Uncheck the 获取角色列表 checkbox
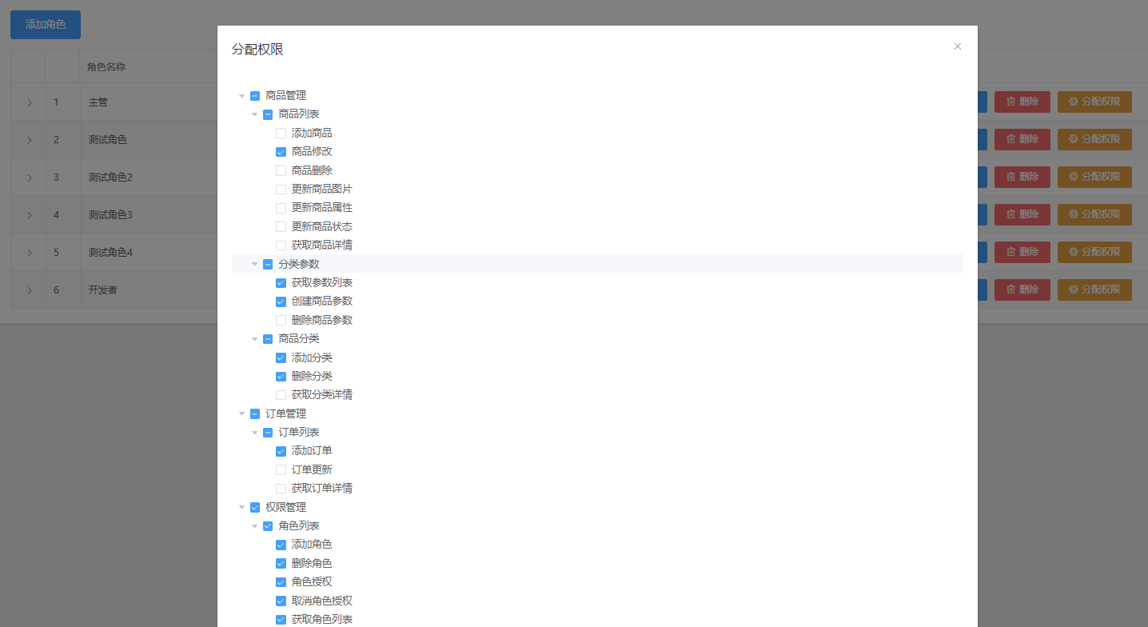Screen dimensions: 1148x627 click(x=281, y=619)
